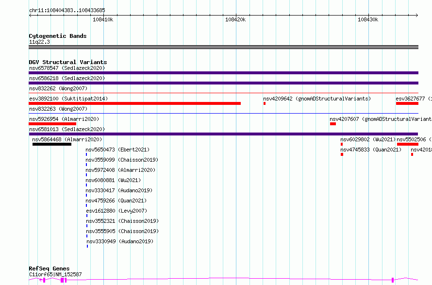Click the 108420k ruler tick label
Viewport: 432px width, 285px height.
(235, 19)
